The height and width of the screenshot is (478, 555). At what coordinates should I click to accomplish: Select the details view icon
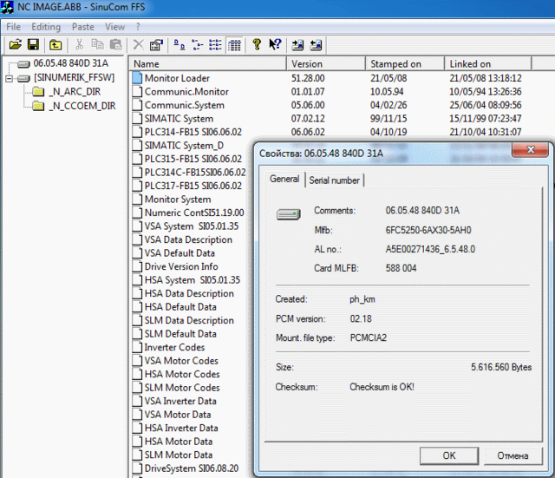tap(234, 45)
